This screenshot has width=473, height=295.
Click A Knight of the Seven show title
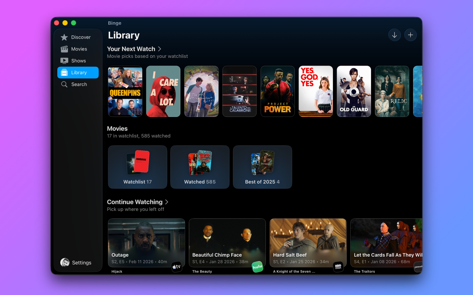(294, 271)
